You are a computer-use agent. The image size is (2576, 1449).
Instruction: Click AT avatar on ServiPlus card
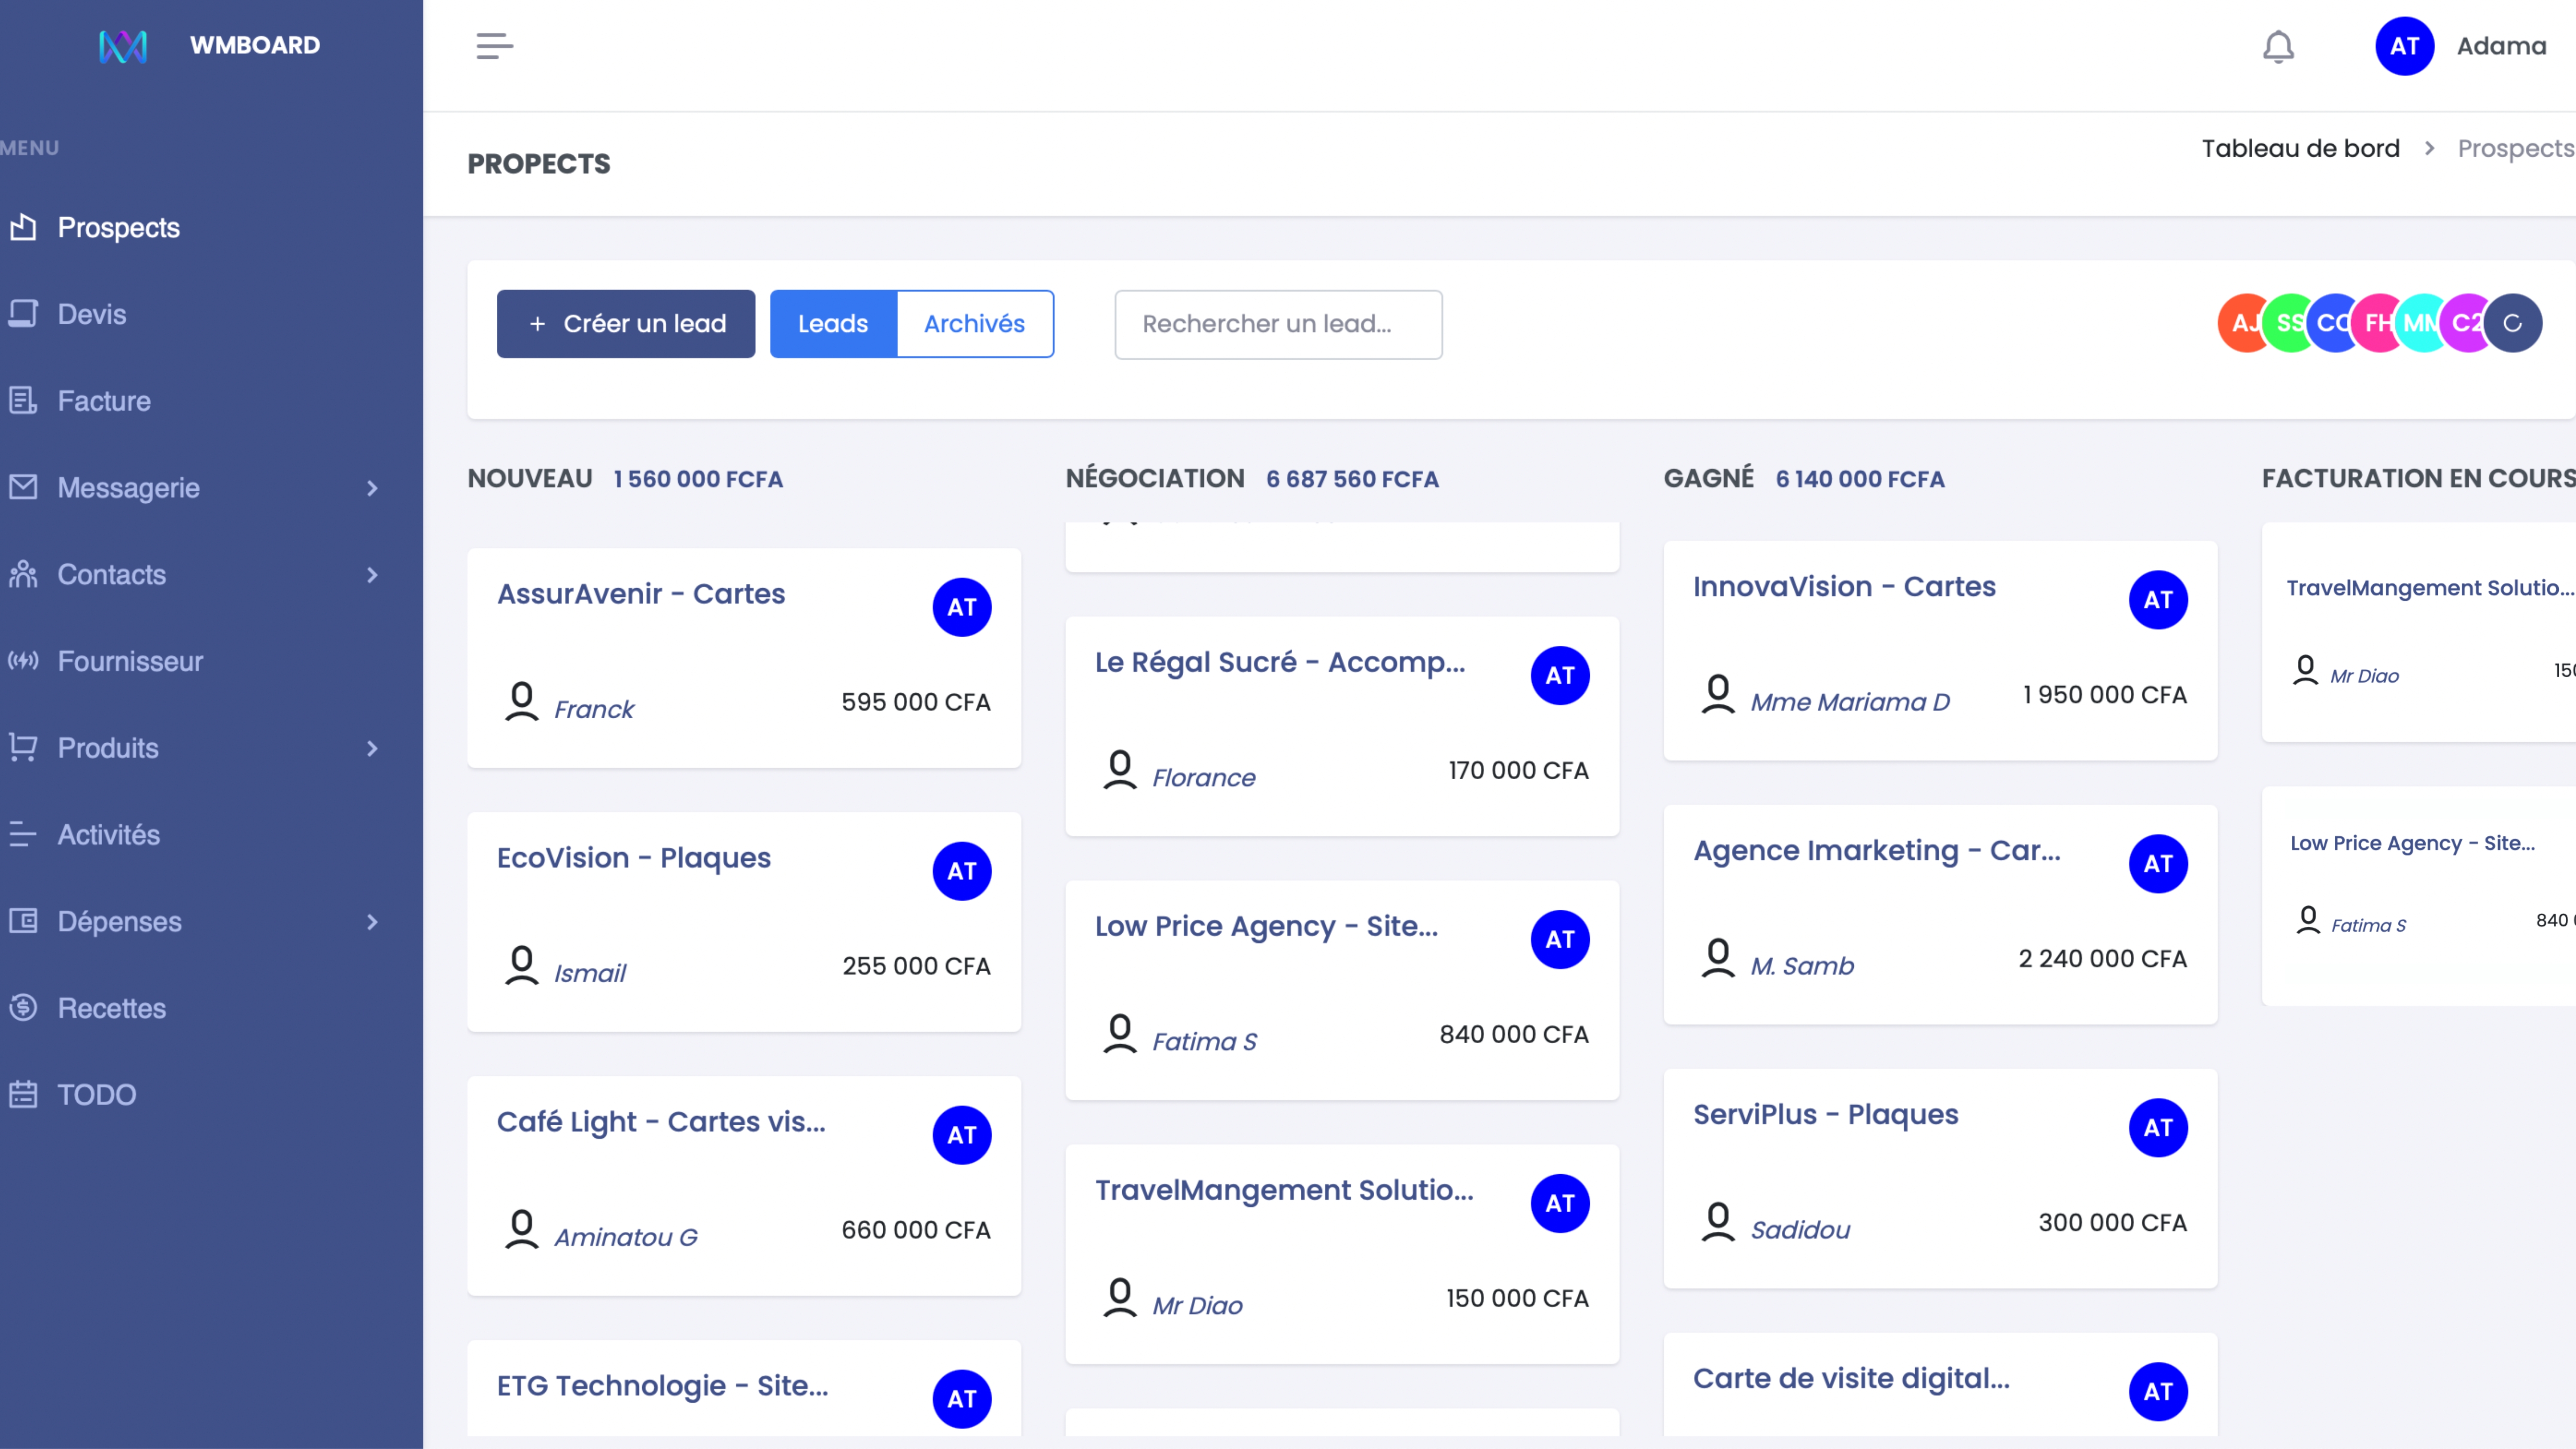(x=2158, y=1128)
